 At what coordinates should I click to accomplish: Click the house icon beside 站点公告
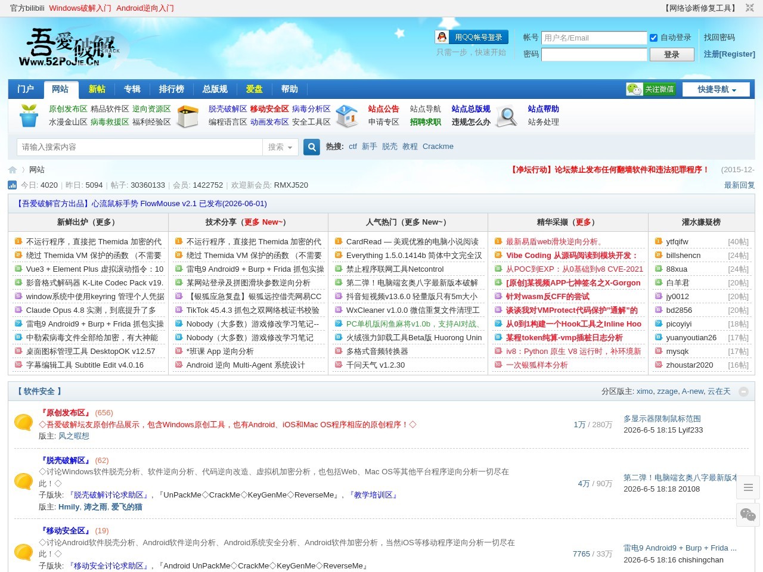click(347, 116)
